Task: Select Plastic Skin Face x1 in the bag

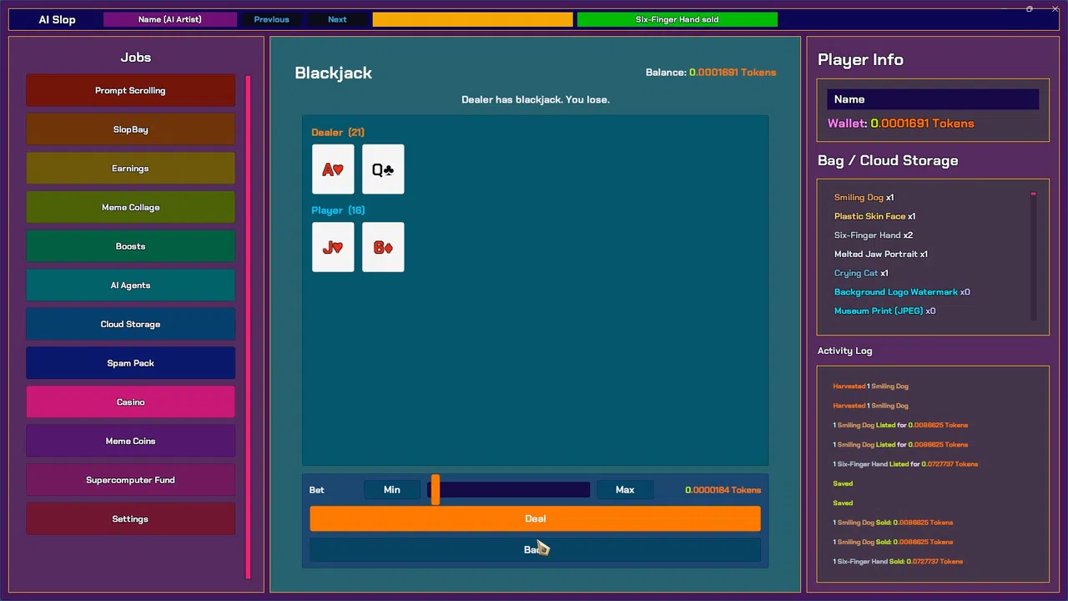Action: pos(874,216)
